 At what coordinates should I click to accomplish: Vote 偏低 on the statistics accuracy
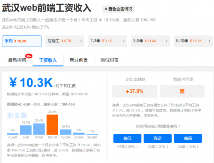(128, 138)
